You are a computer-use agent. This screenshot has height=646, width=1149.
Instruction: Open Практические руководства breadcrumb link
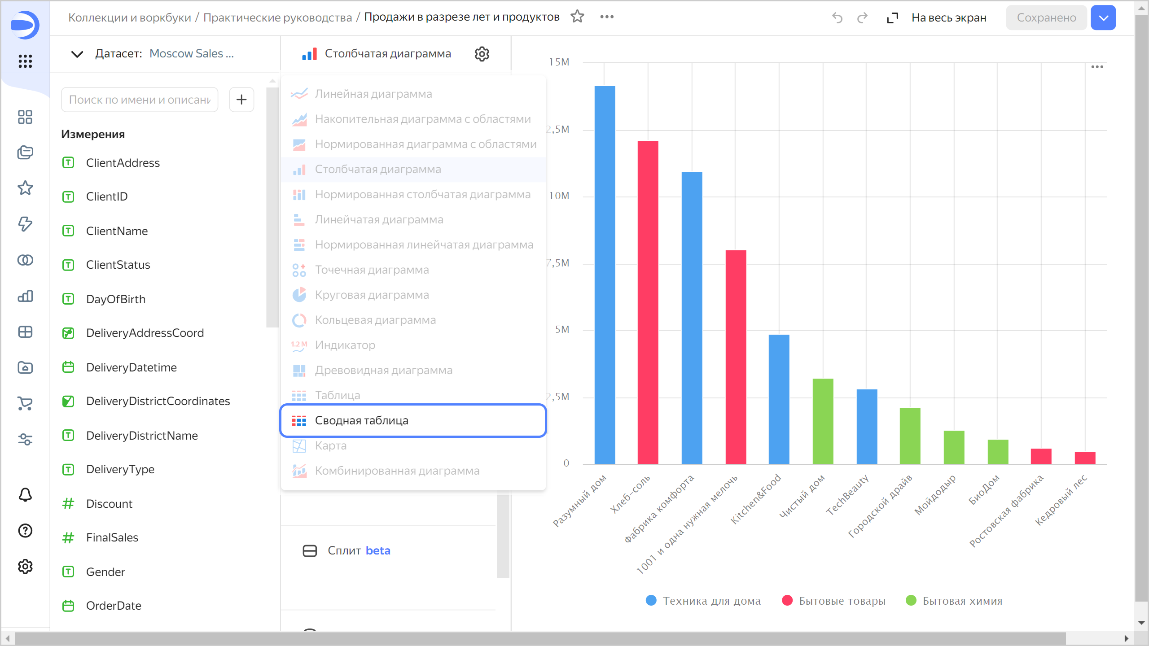tap(277, 17)
